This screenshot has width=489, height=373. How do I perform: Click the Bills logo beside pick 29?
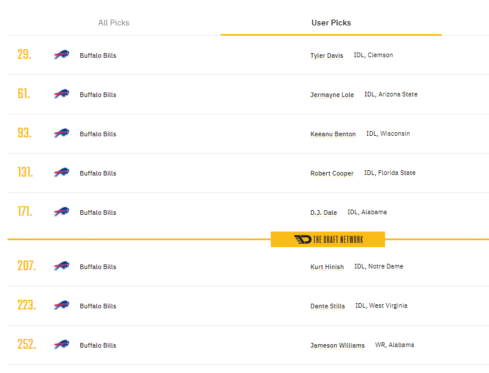click(x=61, y=55)
